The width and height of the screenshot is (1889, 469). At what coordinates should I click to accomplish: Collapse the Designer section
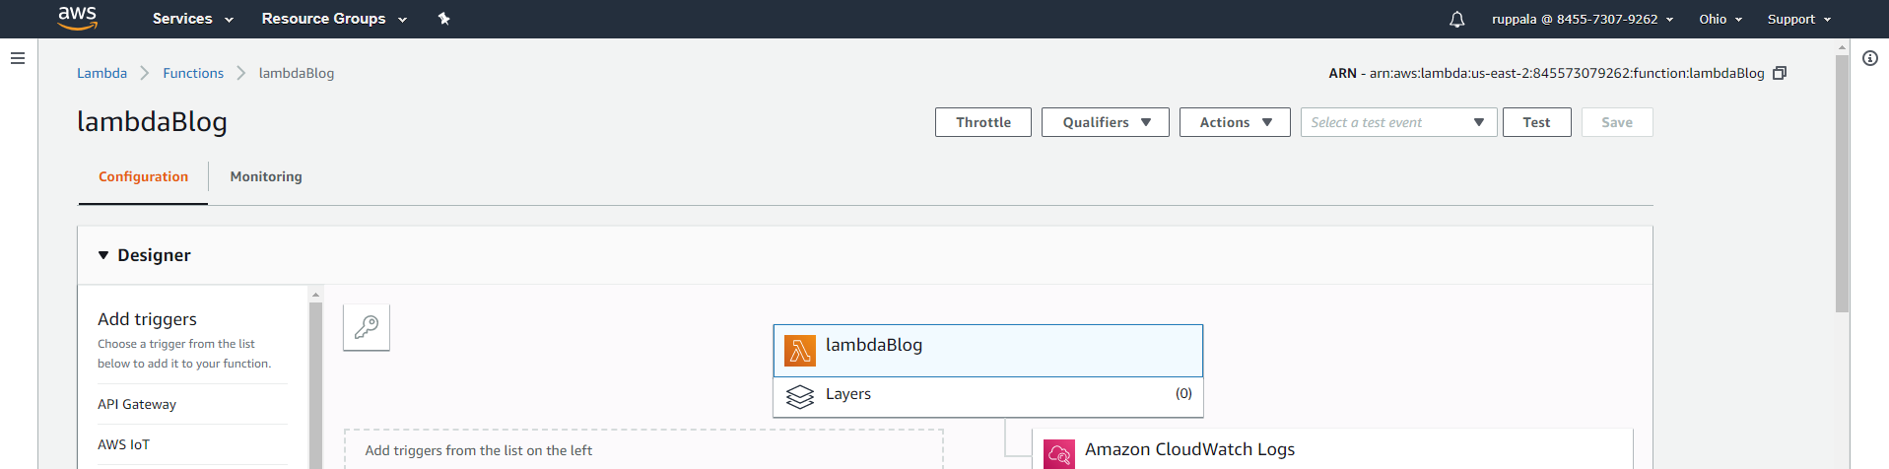(x=103, y=255)
